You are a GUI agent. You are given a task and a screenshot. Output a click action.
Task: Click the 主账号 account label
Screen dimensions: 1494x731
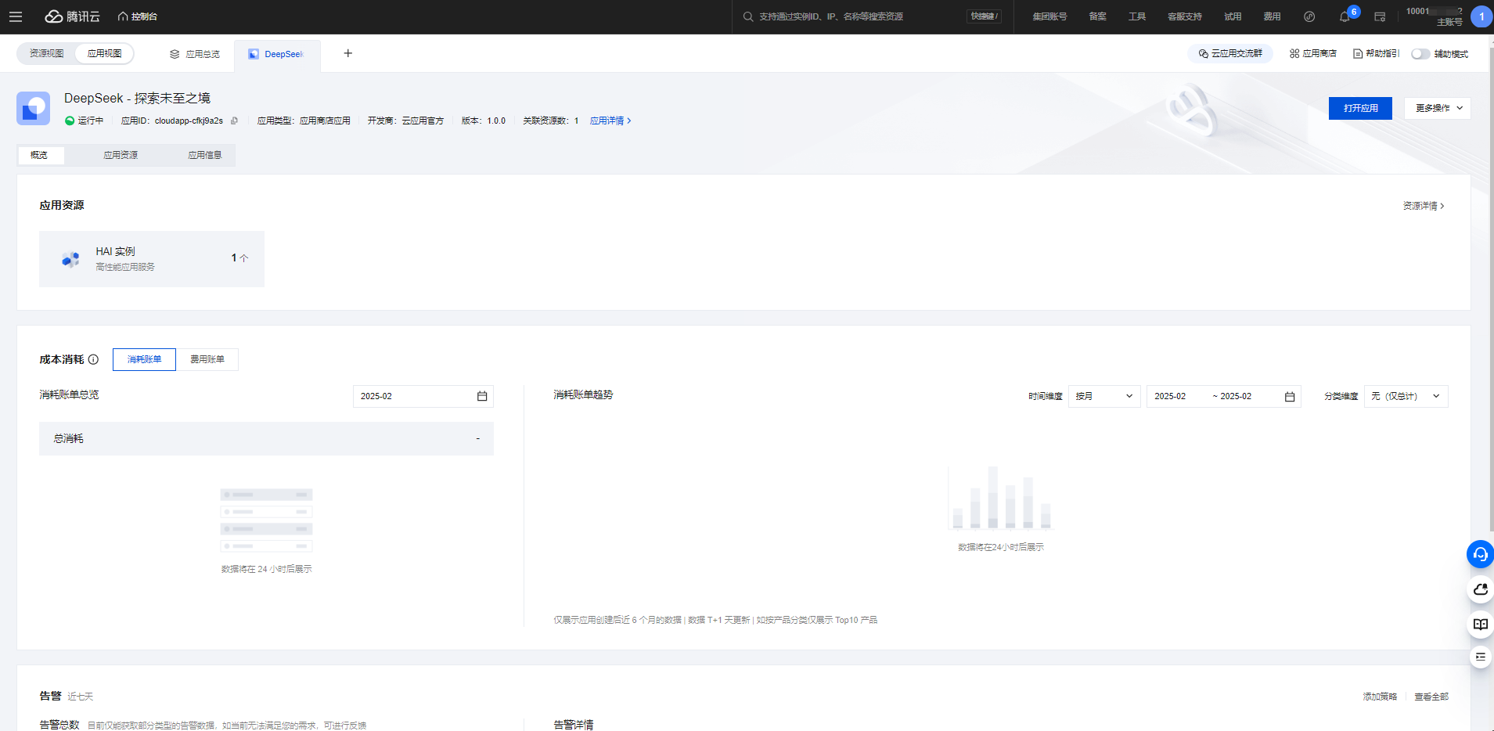(1449, 22)
